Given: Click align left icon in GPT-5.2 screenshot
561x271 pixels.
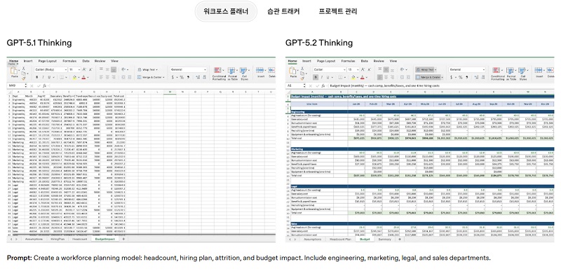Looking at the screenshot, I should pos(380,77).
